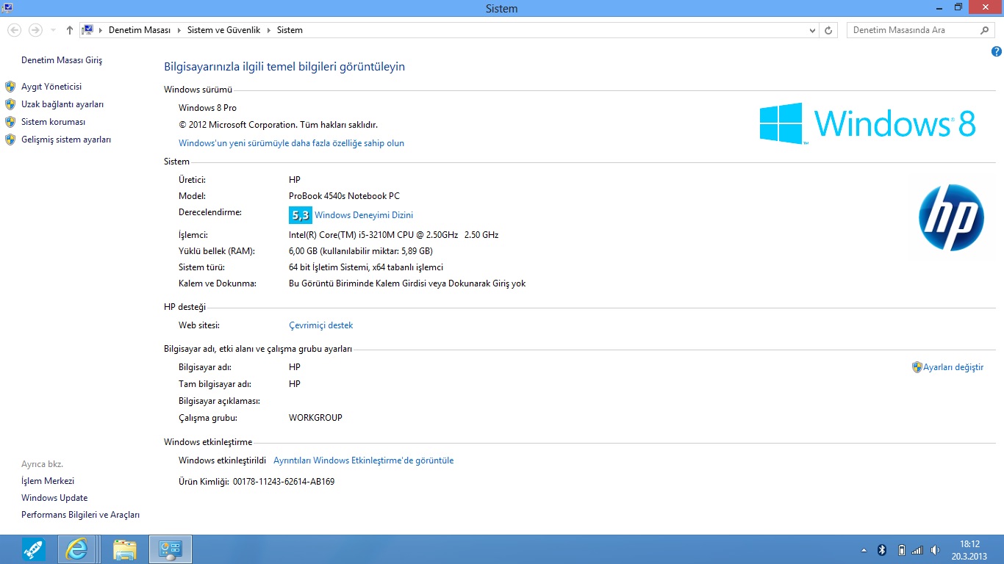Open Aygıt Yöneticisi
Image resolution: width=1004 pixels, height=564 pixels.
click(51, 87)
